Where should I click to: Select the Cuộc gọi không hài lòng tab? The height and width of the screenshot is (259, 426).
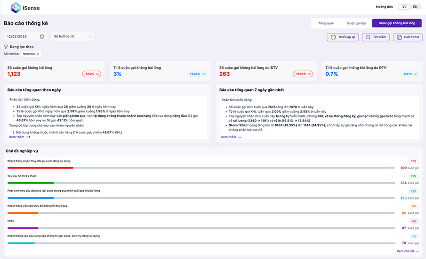(x=397, y=23)
